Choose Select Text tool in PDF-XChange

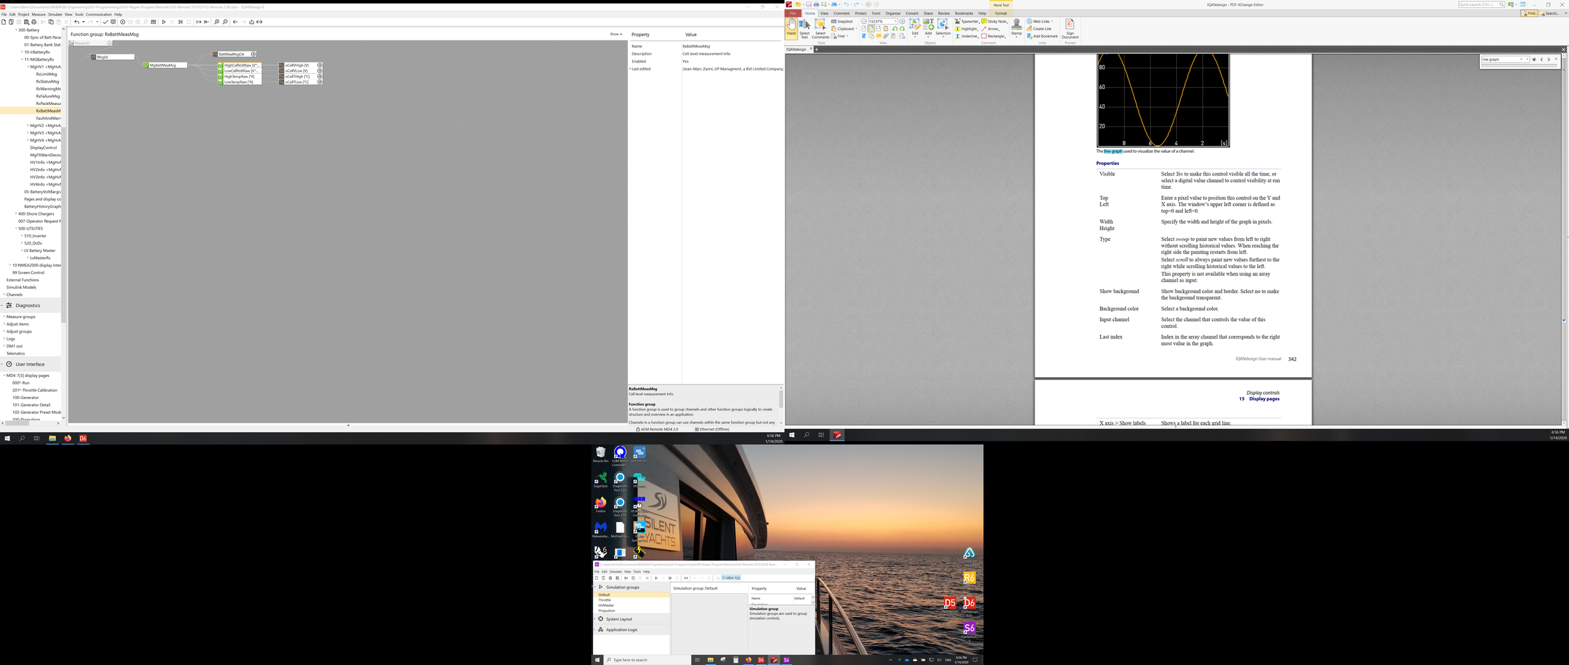coord(805,28)
